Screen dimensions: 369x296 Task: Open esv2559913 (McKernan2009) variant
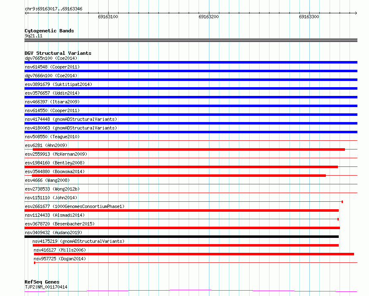(56, 154)
